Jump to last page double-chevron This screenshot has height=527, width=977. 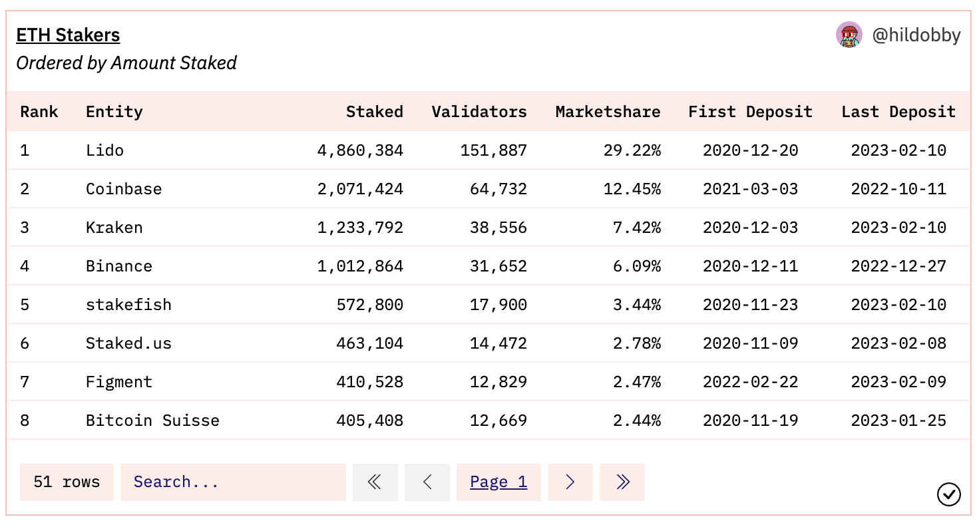[x=622, y=482]
